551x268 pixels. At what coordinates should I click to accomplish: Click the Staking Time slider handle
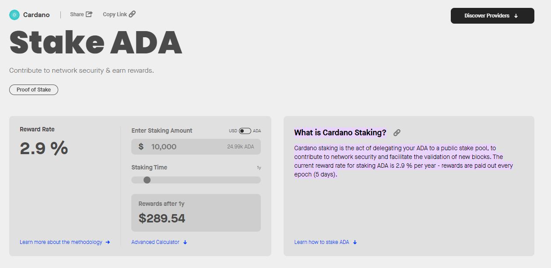point(147,180)
